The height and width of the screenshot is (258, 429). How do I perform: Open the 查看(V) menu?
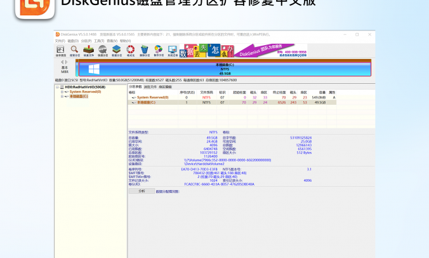click(x=112, y=41)
